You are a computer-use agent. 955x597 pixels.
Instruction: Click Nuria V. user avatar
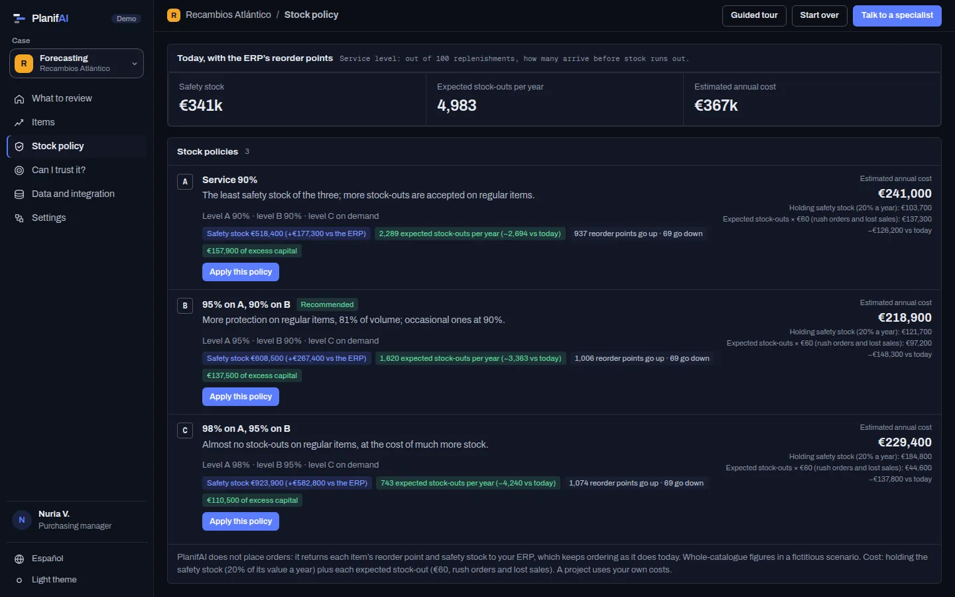click(x=22, y=520)
